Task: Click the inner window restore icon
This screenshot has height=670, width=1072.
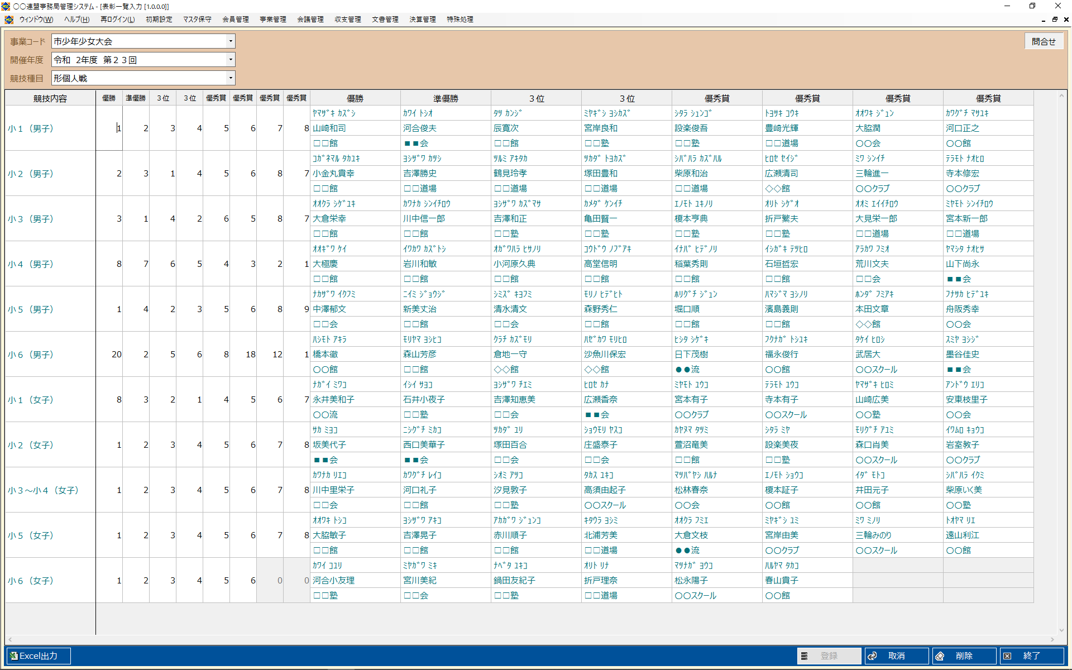Action: tap(1055, 20)
